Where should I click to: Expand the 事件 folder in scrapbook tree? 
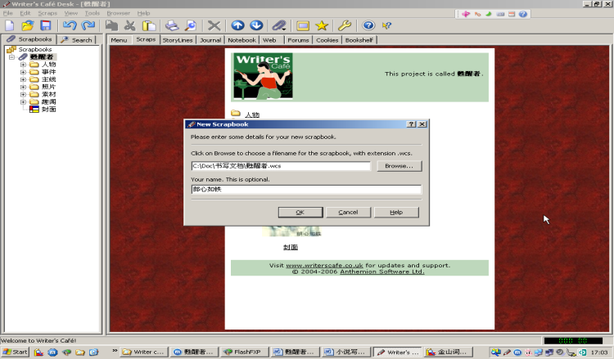(x=23, y=72)
